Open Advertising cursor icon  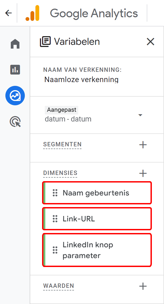click(15, 122)
